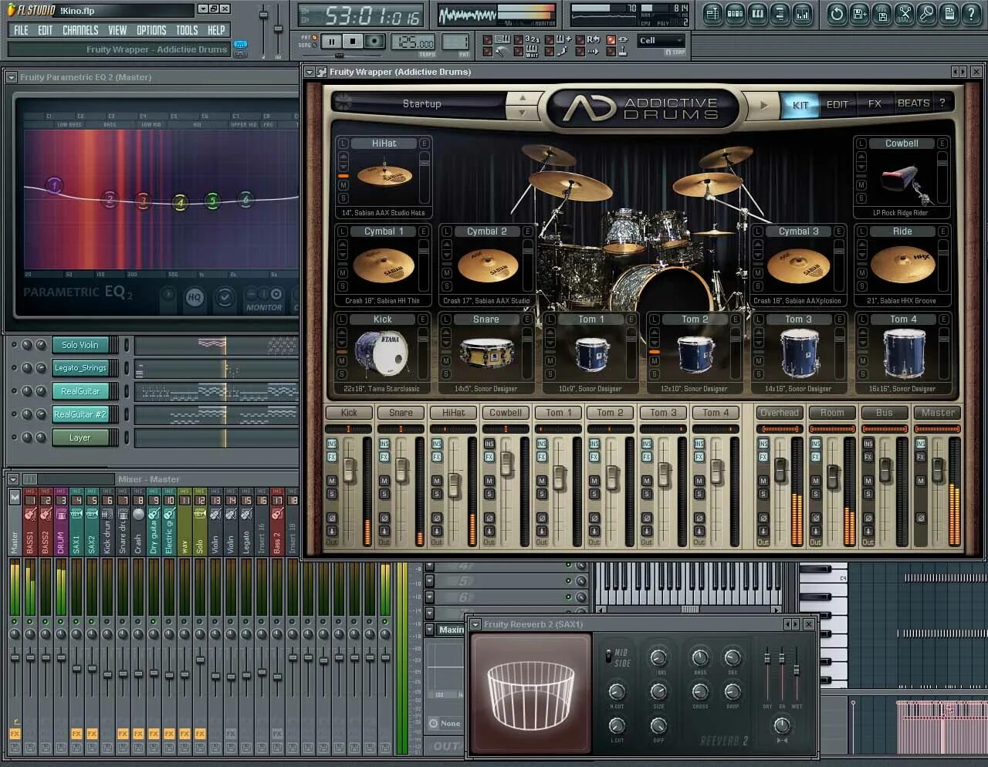988x767 pixels.
Task: Open the None effect slot selector
Action: click(x=445, y=724)
